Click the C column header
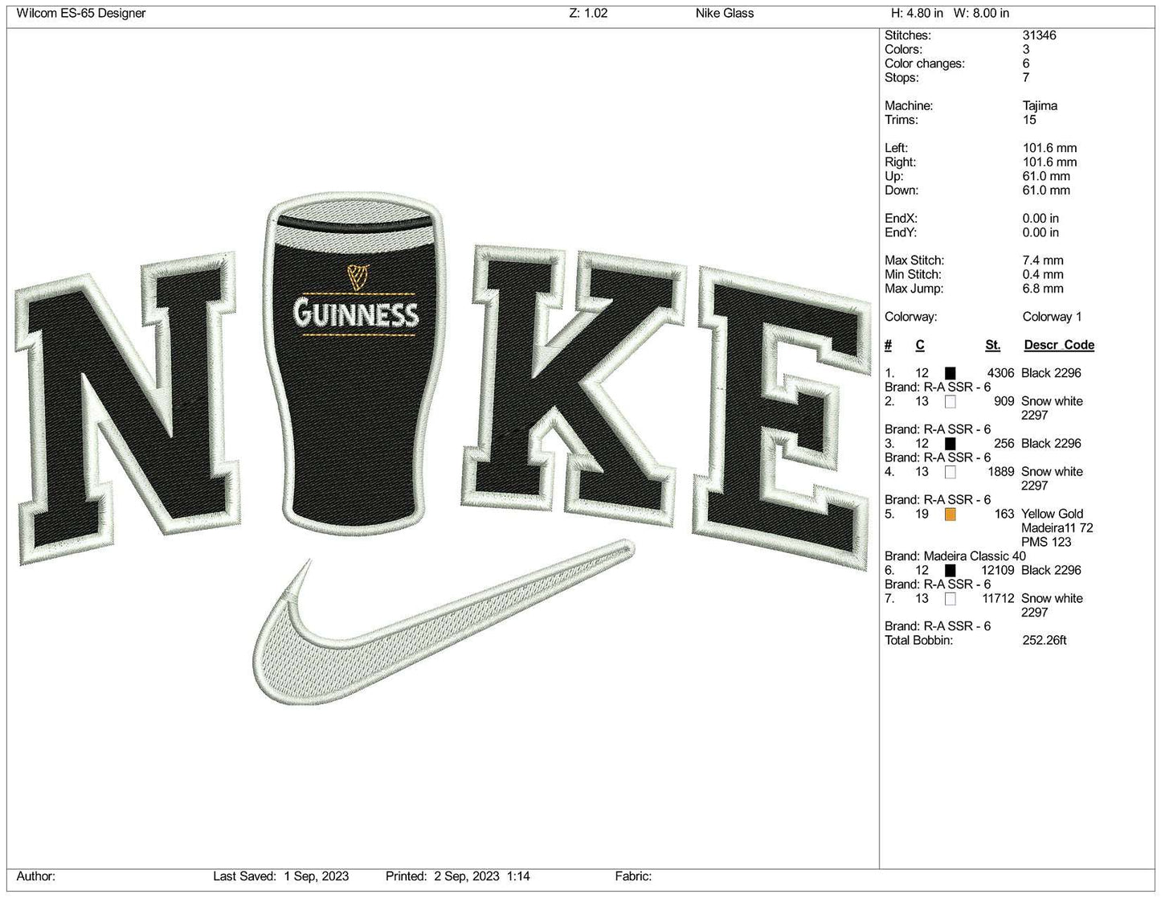Screen dimensions: 1161x898 pos(919,345)
